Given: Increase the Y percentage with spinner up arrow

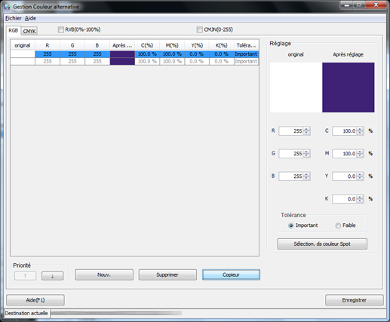Looking at the screenshot, I should (x=360, y=174).
